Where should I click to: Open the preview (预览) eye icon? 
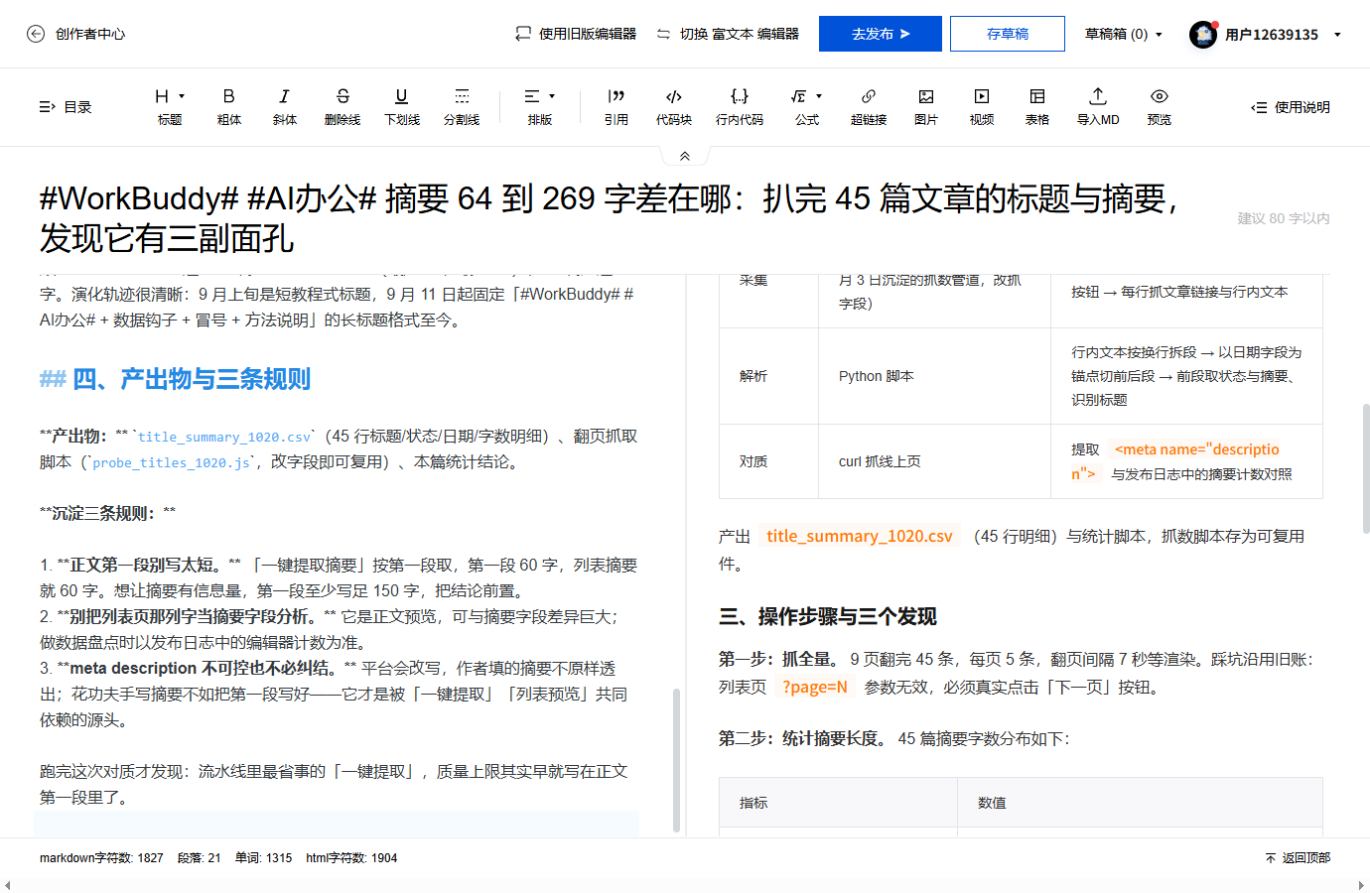1160,106
